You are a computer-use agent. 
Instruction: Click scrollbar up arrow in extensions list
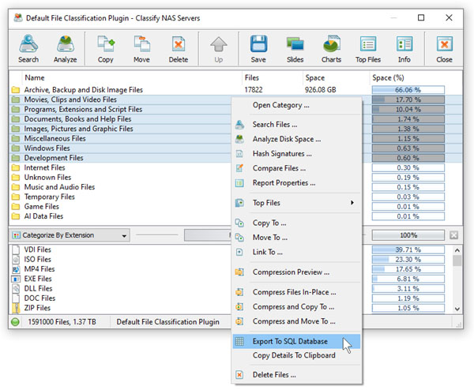[x=457, y=250]
